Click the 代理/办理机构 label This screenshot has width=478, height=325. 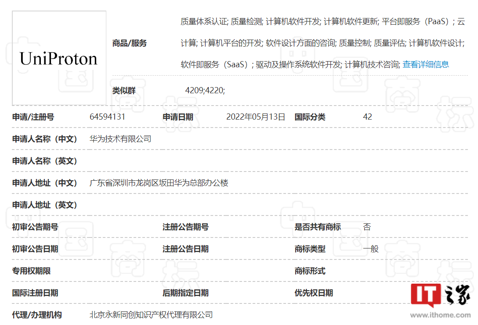click(37, 314)
